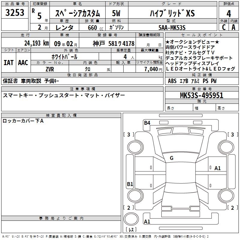Select the exterior grade C
This screenshot has width=240, height=240.
pos(224,27)
